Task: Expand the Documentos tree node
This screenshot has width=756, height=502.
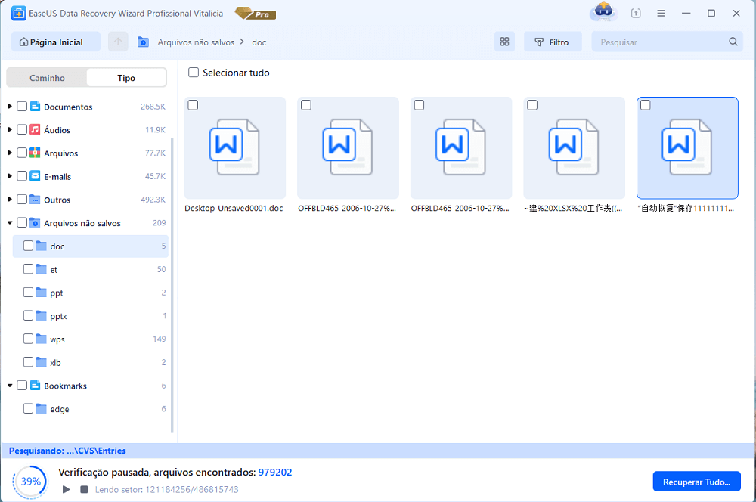Action: pyautogui.click(x=10, y=106)
